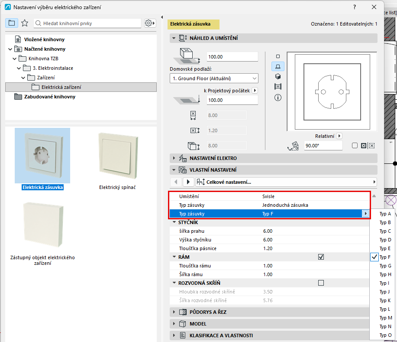Select the Elektrický spínač thumbnail
397x342 pixels.
[x=117, y=159]
